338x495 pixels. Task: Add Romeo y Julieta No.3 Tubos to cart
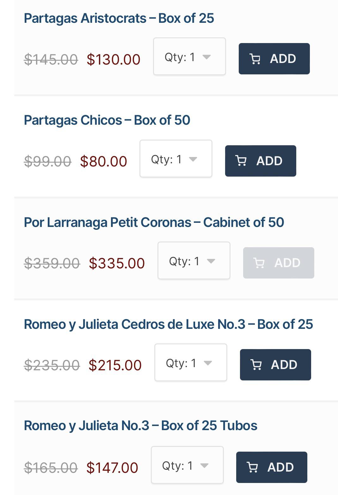[271, 467]
